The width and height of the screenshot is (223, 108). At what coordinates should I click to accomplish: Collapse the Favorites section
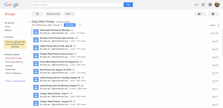(3, 37)
